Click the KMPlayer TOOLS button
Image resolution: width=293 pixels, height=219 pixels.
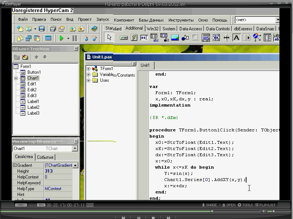[x=245, y=205]
